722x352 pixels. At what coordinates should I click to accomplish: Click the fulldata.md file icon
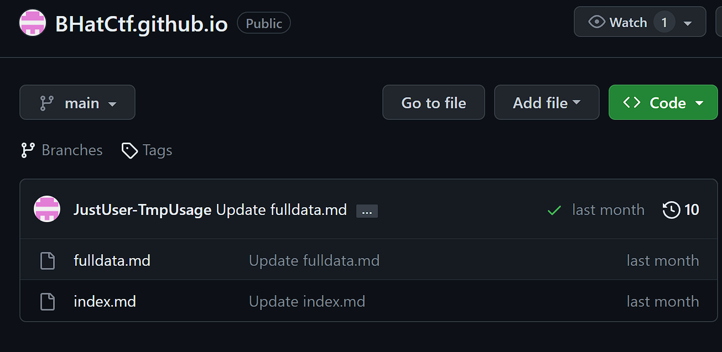pos(48,260)
